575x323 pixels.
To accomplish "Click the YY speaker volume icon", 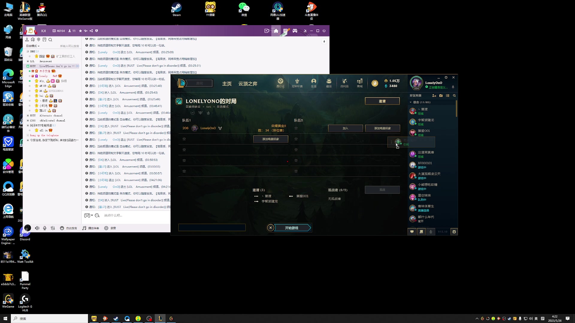I will (37, 228).
